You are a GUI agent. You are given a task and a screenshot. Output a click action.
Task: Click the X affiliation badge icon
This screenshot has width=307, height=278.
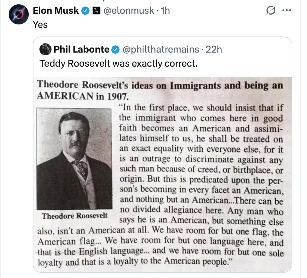point(96,11)
